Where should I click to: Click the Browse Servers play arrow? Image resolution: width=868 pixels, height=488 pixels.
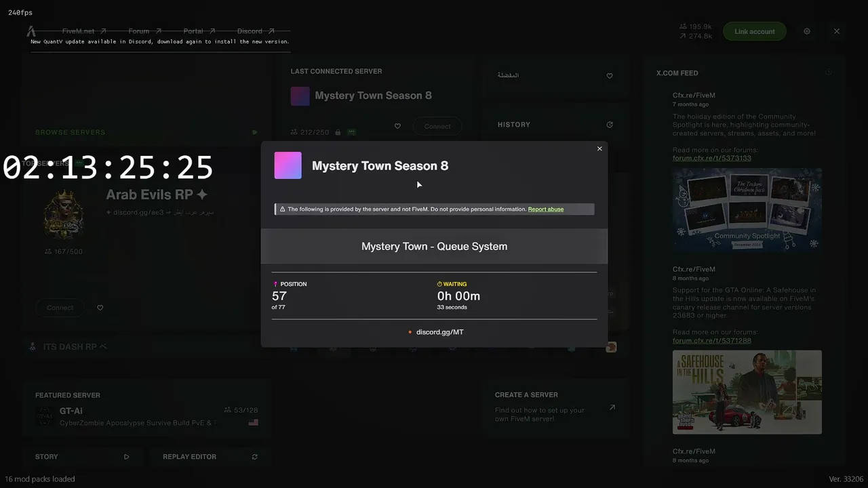tap(255, 132)
